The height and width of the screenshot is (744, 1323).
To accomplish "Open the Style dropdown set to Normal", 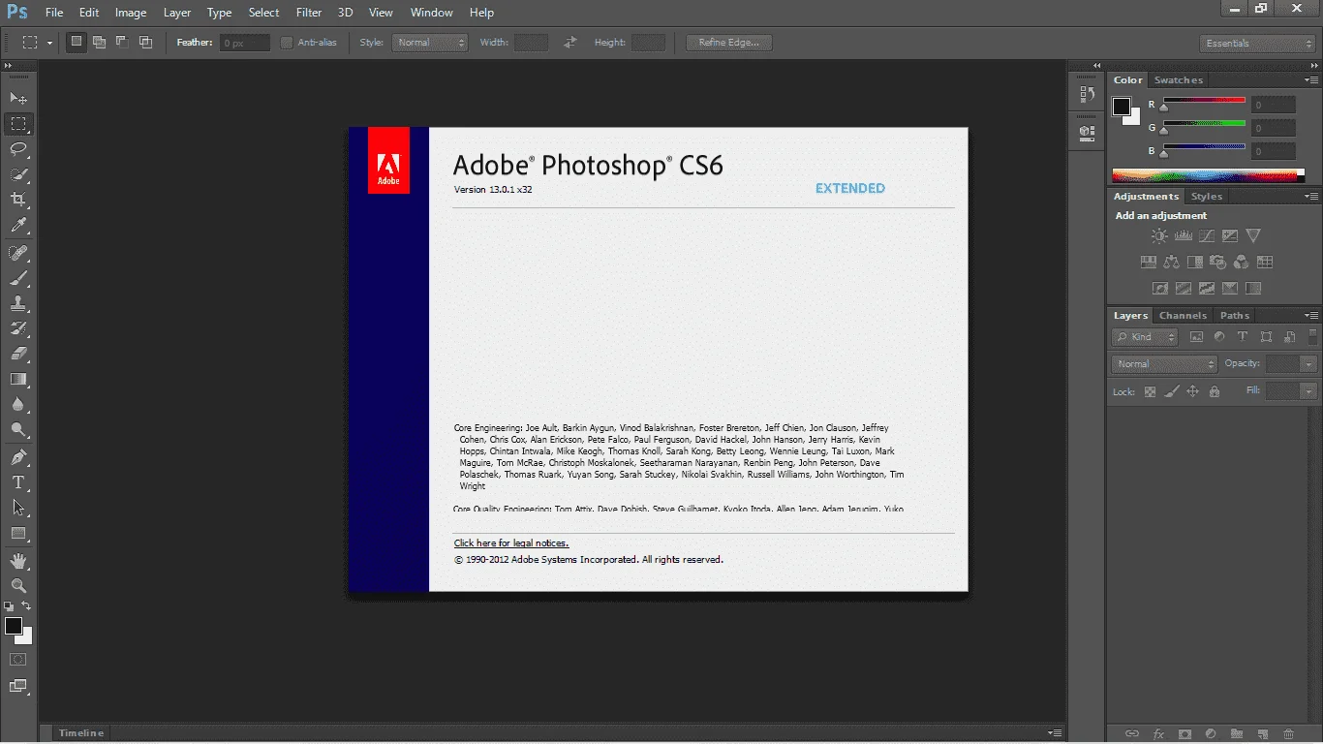I will (430, 43).
